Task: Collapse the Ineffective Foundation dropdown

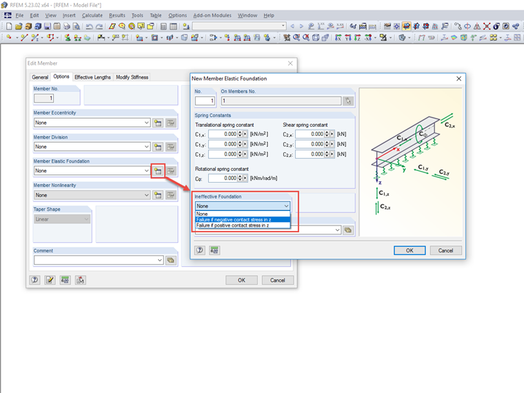Action: click(x=286, y=206)
